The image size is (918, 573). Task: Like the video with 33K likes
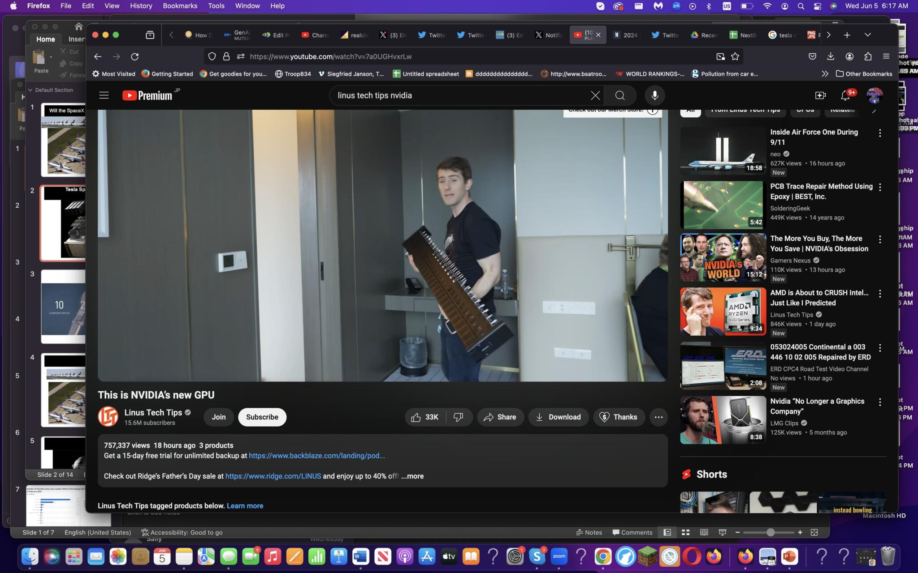click(x=424, y=417)
